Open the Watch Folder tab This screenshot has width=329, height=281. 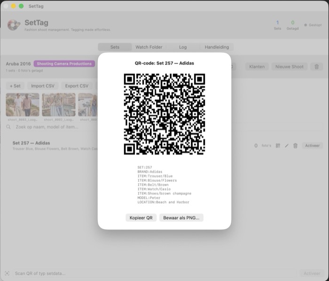point(149,47)
